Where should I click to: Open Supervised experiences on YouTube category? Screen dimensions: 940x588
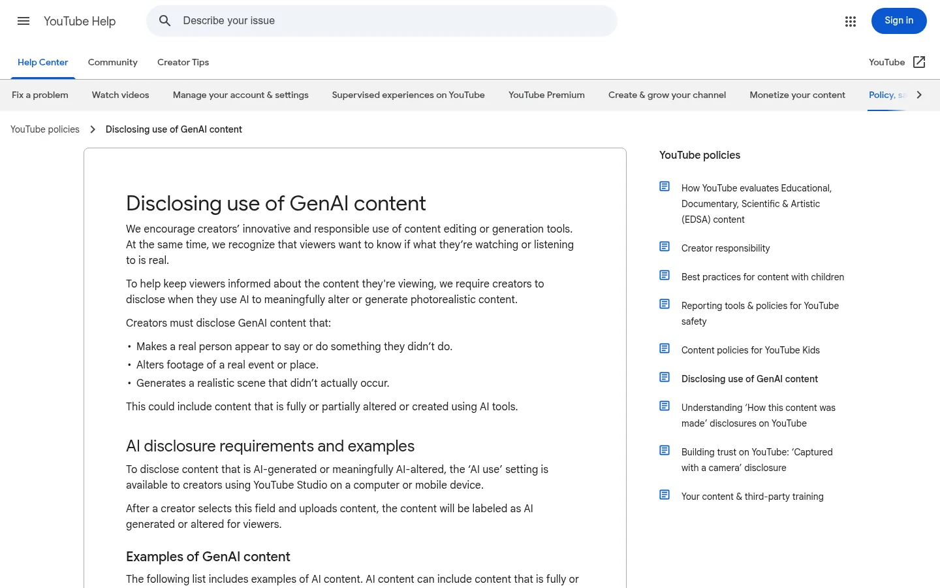409,95
